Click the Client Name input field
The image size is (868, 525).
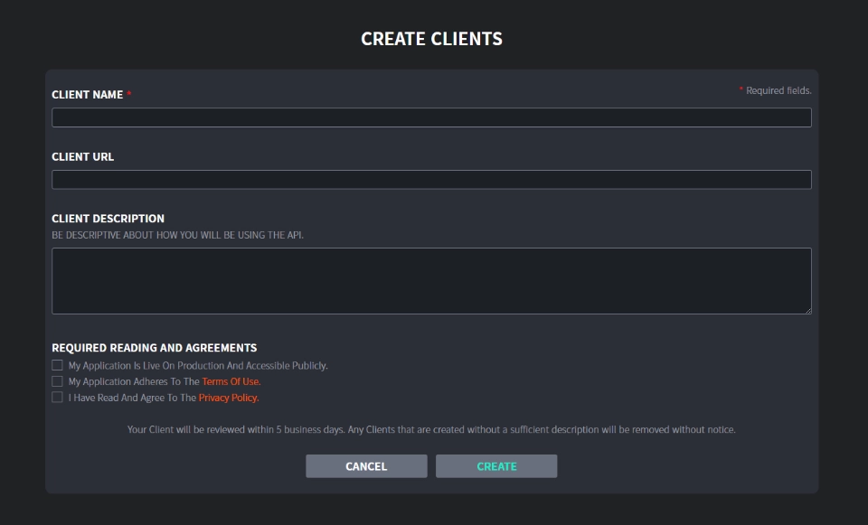(x=432, y=117)
